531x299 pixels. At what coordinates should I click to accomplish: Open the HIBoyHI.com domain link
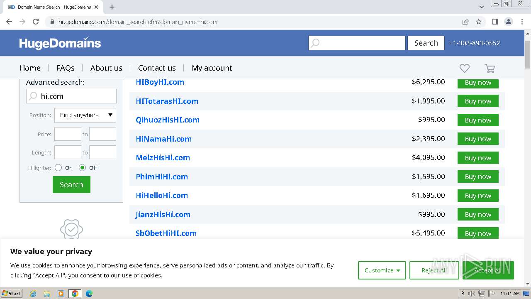point(160,82)
